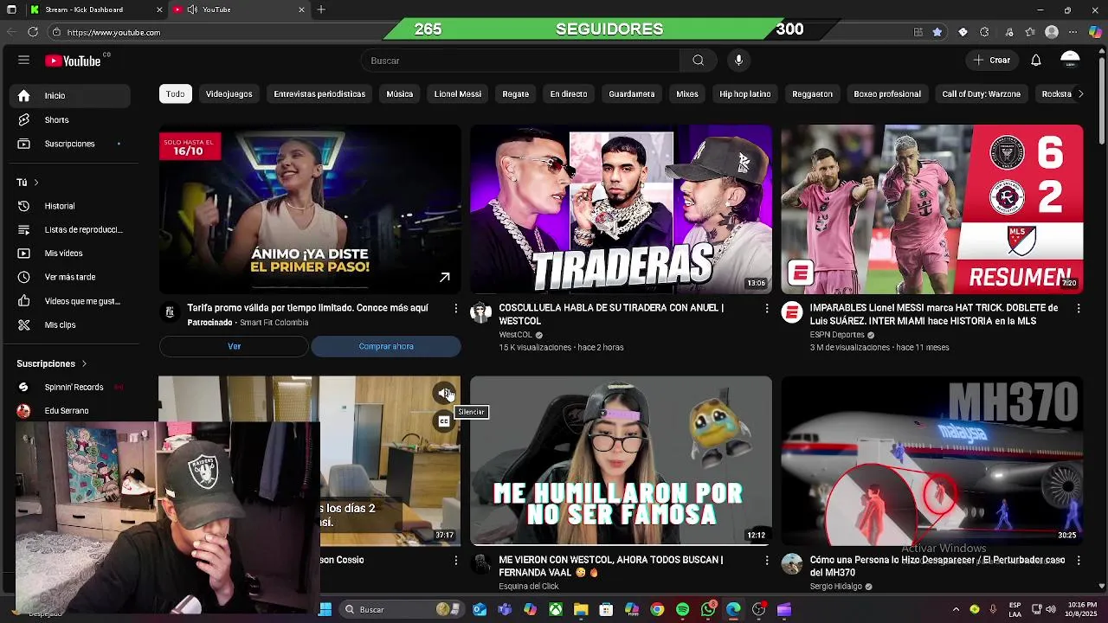Open a new browser tab
Image resolution: width=1108 pixels, height=623 pixels.
tap(321, 10)
